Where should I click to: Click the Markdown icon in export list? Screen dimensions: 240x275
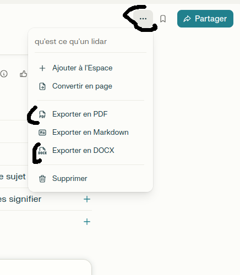42,133
